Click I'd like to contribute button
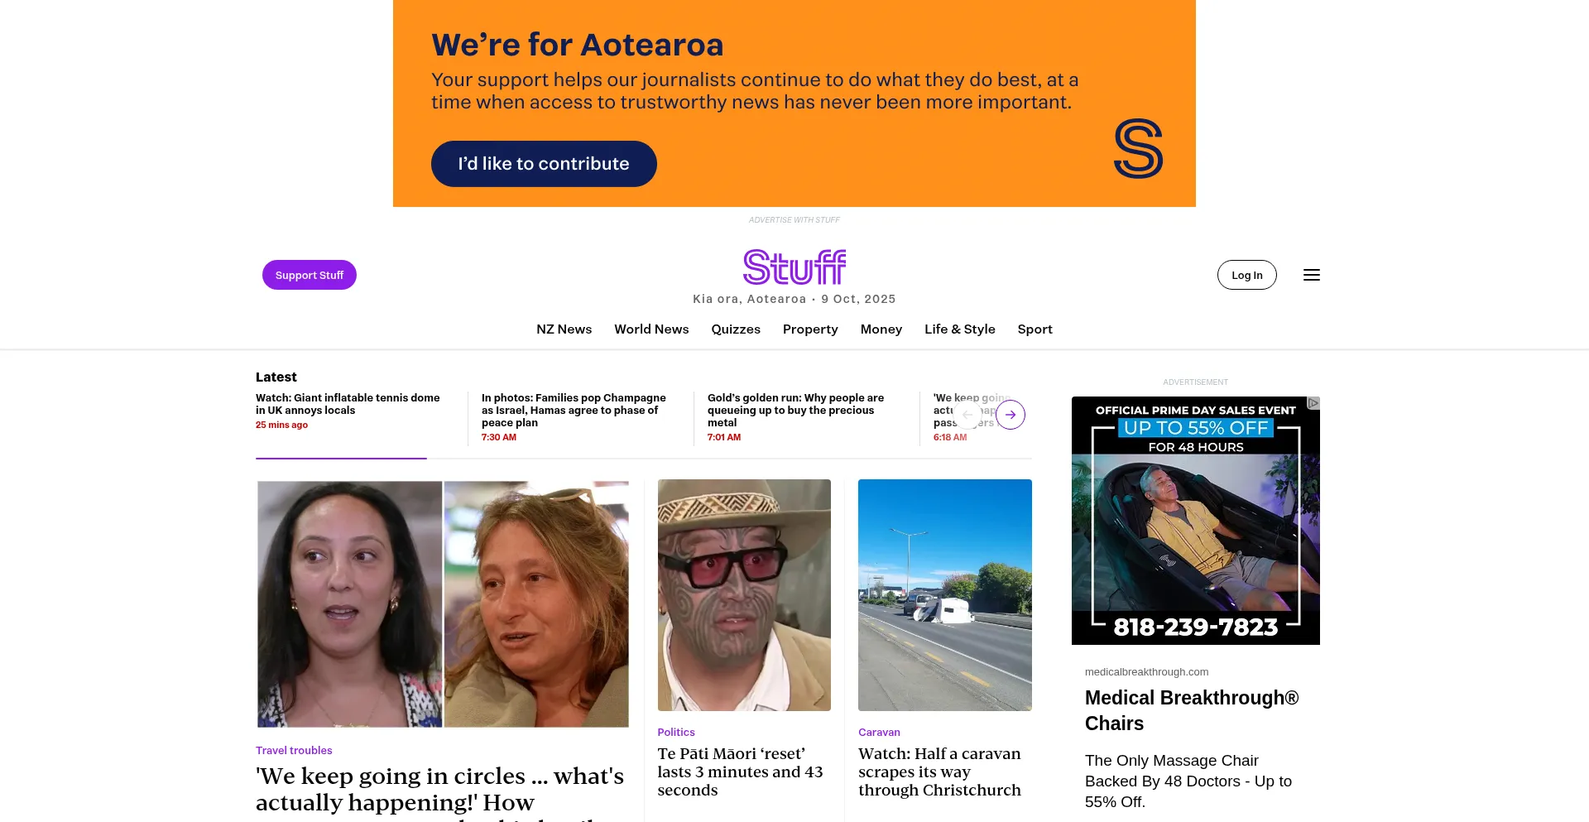Screen dimensions: 1589x822 (544, 164)
